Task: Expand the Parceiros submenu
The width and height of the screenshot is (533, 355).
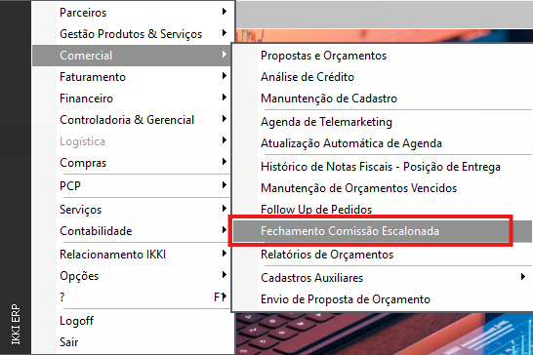Action: 132,13
